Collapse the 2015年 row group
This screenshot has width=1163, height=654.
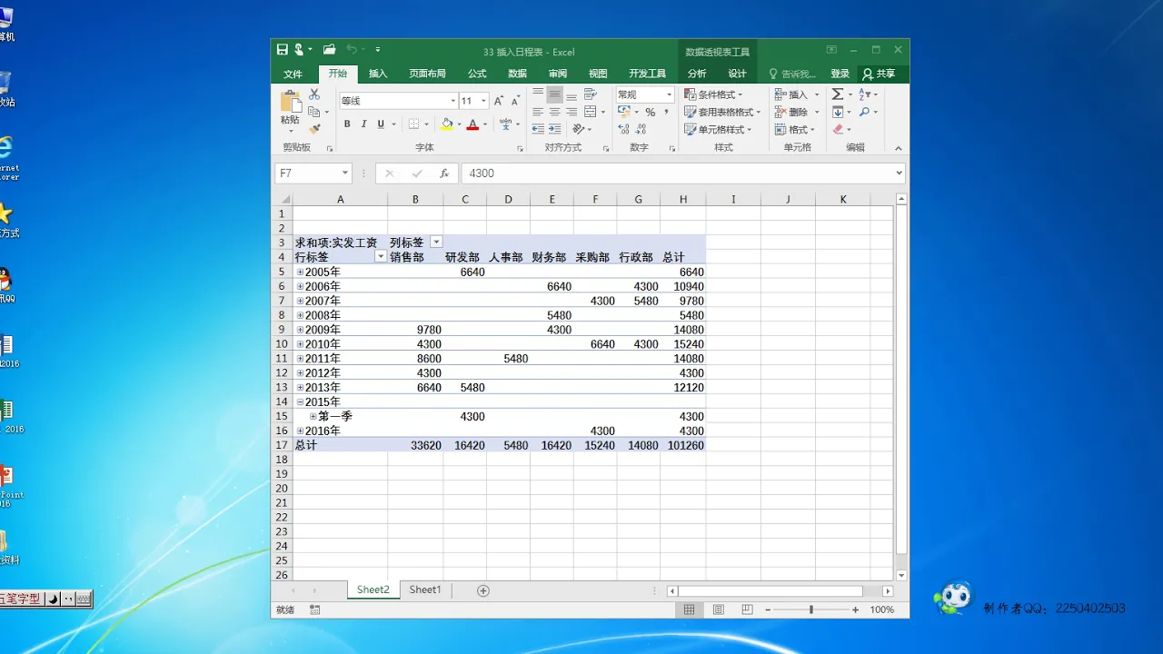coord(301,401)
